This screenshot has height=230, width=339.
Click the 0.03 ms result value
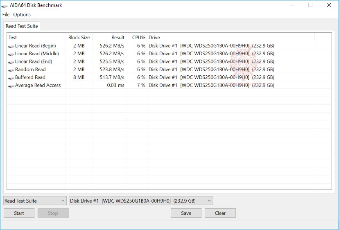click(116, 85)
